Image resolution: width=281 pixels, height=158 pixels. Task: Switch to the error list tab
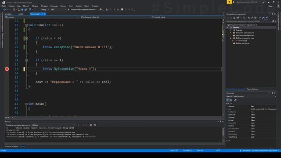(x=12, y=146)
